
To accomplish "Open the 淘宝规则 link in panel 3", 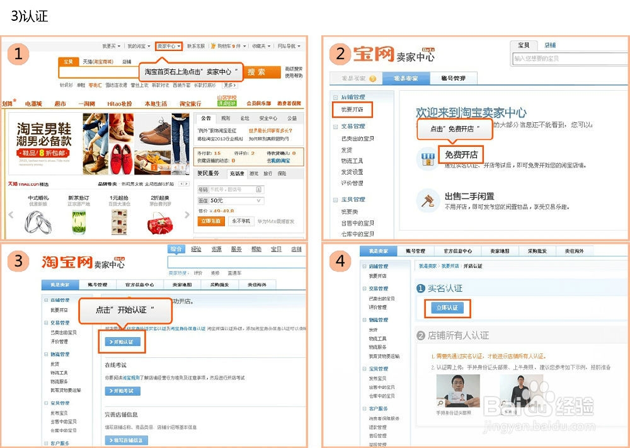I will pos(132,377).
